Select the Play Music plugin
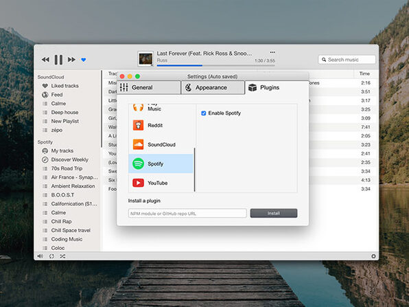 tap(161, 108)
